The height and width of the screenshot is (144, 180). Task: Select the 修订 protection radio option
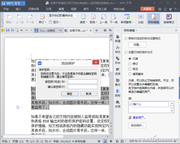[x=130, y=64]
